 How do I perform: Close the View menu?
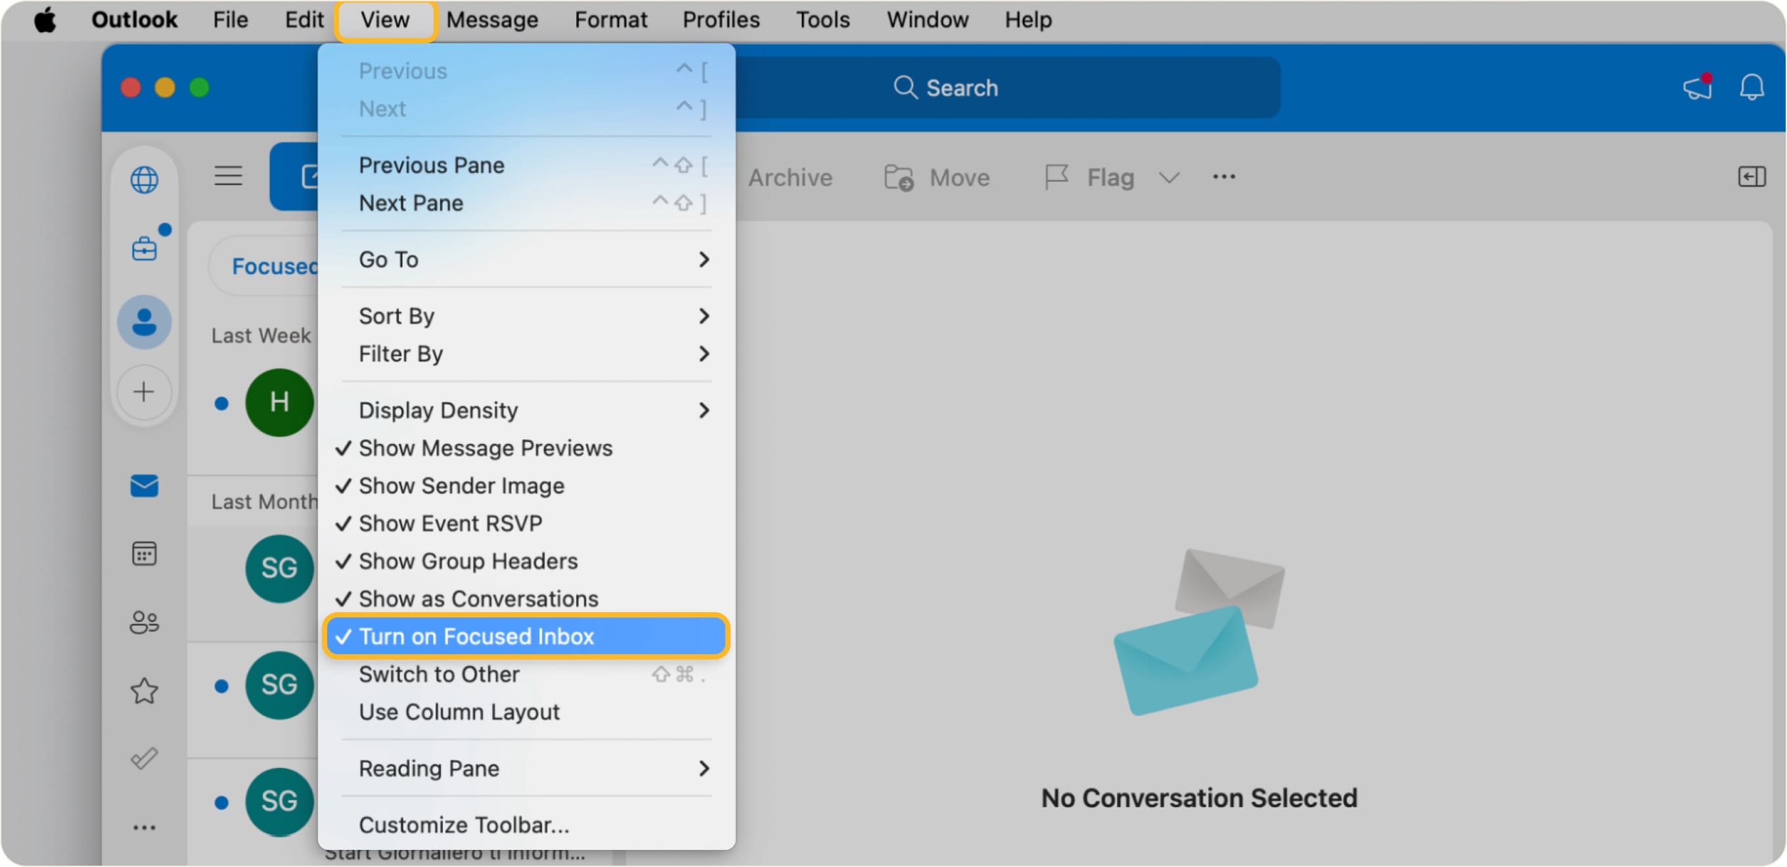[x=385, y=20]
